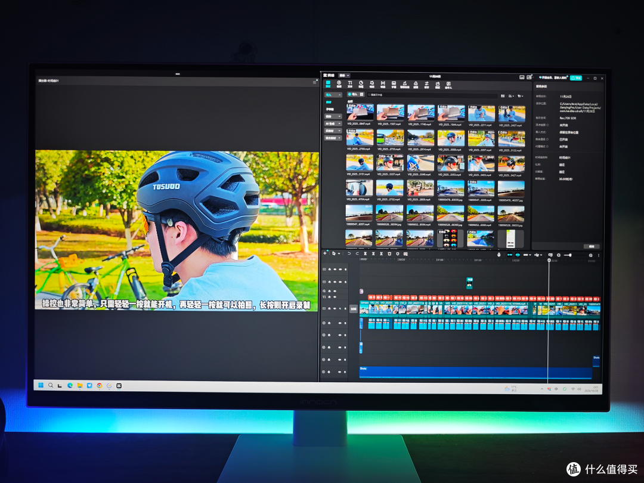644x483 pixels.
Task: Add a marker with the timeline marker icon
Action: (x=398, y=254)
